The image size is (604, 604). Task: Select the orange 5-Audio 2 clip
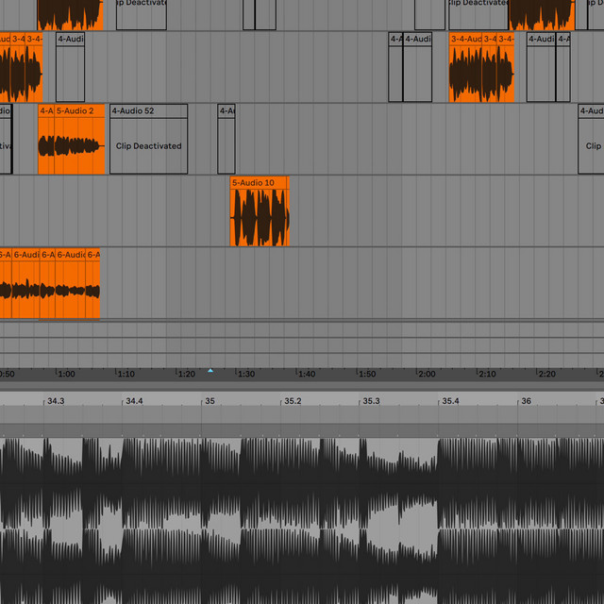coord(79,139)
